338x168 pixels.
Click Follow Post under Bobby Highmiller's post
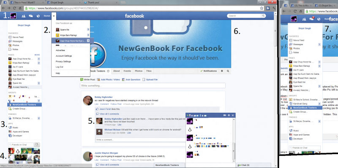point(116,104)
